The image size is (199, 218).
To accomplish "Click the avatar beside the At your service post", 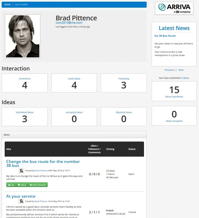I will pos(21,201).
